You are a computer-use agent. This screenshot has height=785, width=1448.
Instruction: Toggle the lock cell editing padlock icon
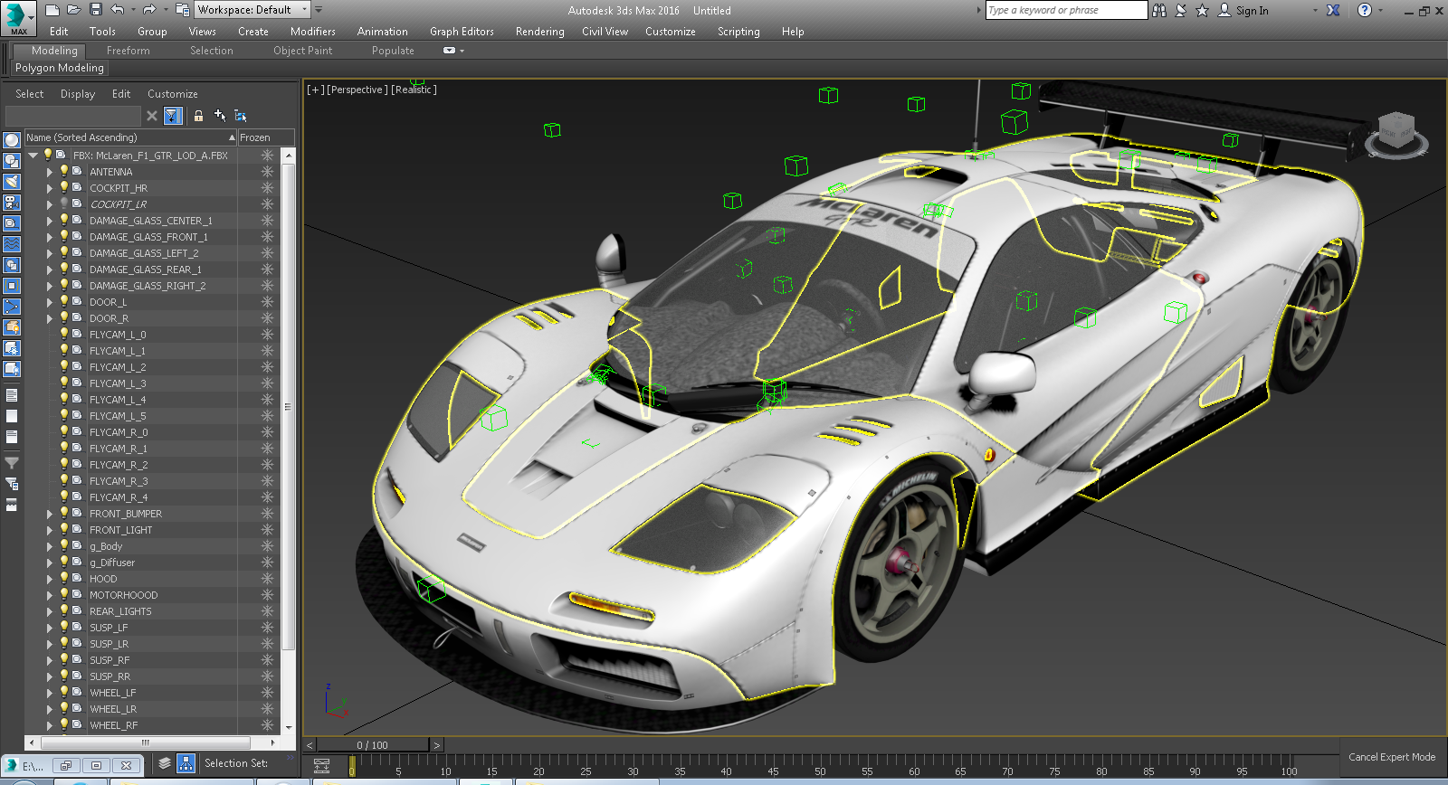198,116
